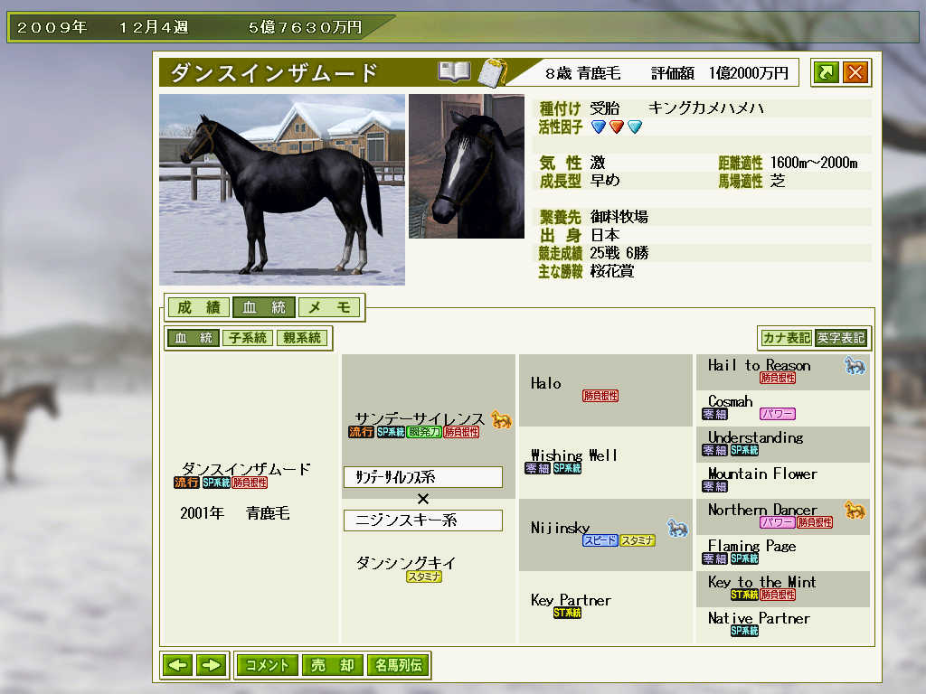Open 名馬列伝 button
Image resolution: width=926 pixels, height=694 pixels.
click(x=398, y=665)
